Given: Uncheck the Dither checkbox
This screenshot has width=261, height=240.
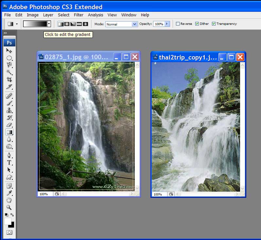Looking at the screenshot, I should 197,24.
